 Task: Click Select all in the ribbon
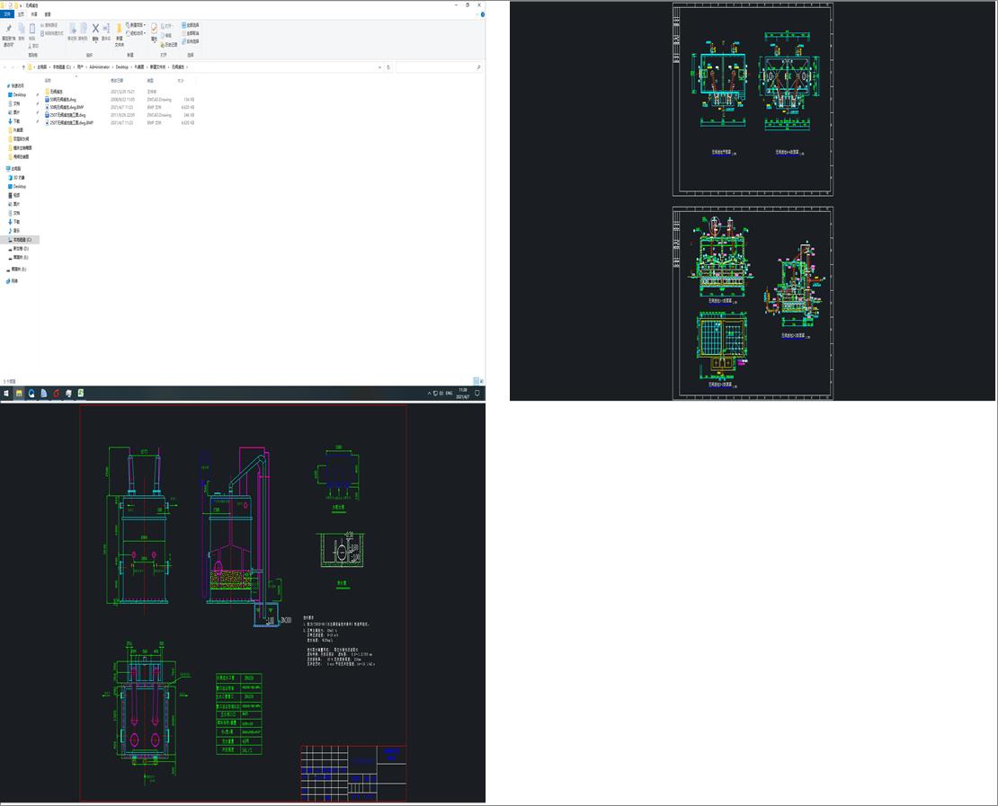pyautogui.click(x=191, y=25)
